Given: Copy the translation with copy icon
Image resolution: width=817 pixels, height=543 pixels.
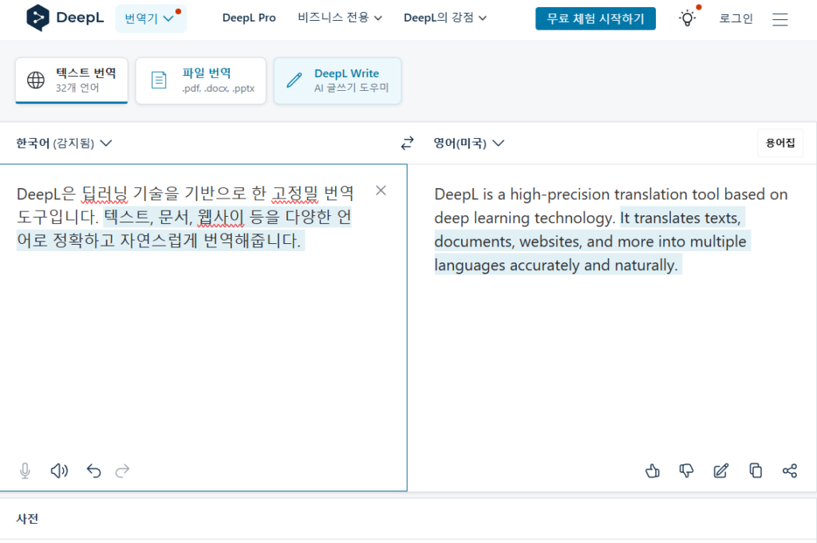Looking at the screenshot, I should pyautogui.click(x=756, y=470).
